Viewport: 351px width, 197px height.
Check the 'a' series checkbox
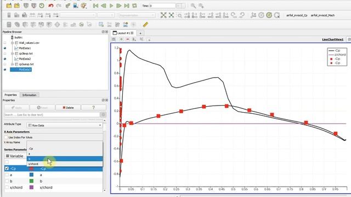[x=7, y=175]
